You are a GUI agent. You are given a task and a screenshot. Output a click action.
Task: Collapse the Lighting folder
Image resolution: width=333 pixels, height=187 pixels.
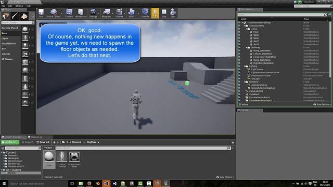pyautogui.click(x=245, y=66)
